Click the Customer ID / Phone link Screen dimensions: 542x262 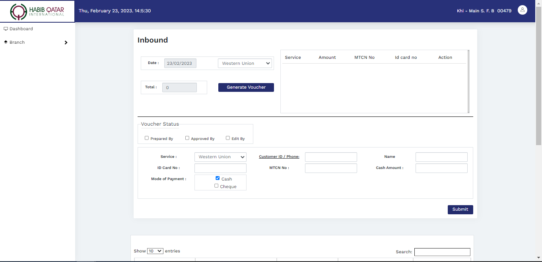pyautogui.click(x=279, y=157)
